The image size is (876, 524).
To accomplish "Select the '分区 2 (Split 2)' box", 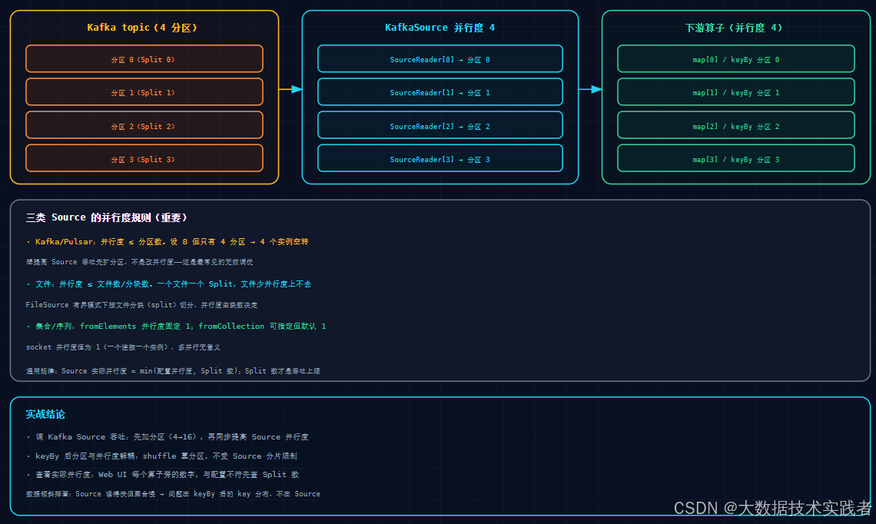I will pyautogui.click(x=144, y=125).
